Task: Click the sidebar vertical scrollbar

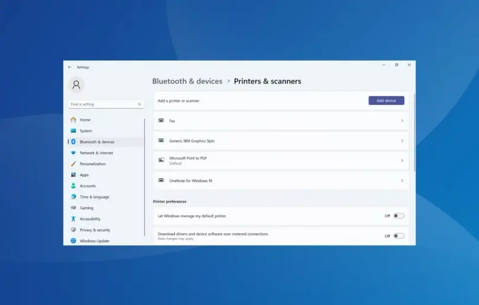Action: pos(144,177)
